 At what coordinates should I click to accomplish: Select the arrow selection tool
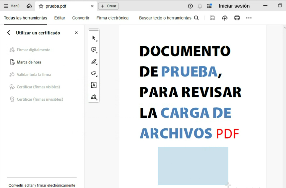coord(94,38)
